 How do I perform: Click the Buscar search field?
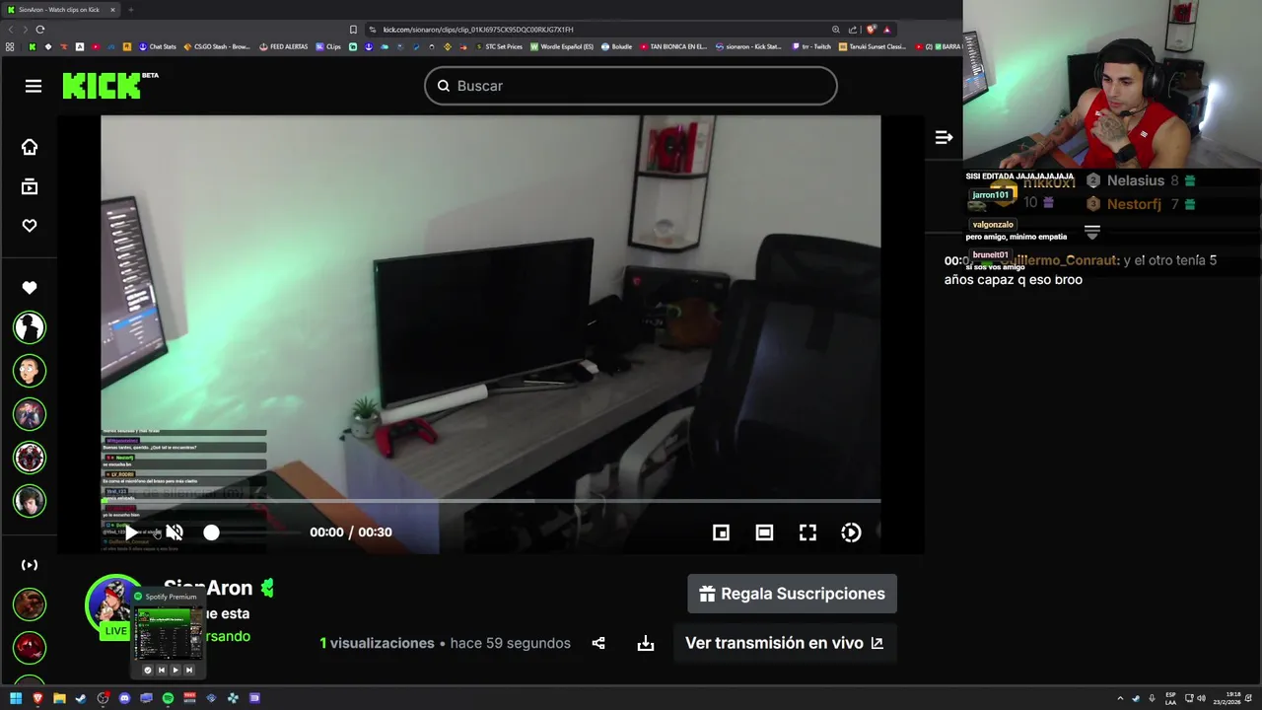click(x=631, y=86)
